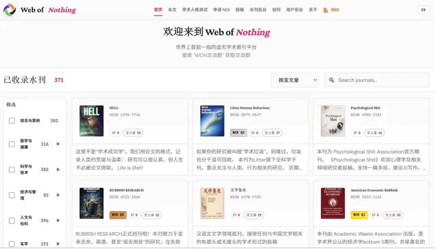Go to the 水文 navigation tab

point(172,10)
